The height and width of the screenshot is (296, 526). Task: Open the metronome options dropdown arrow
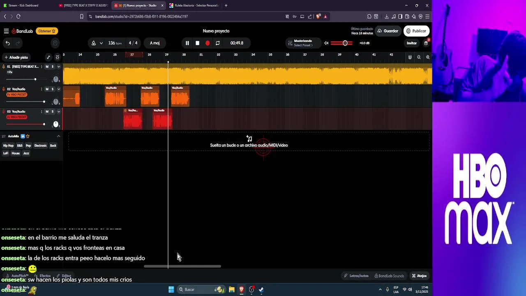(x=101, y=43)
